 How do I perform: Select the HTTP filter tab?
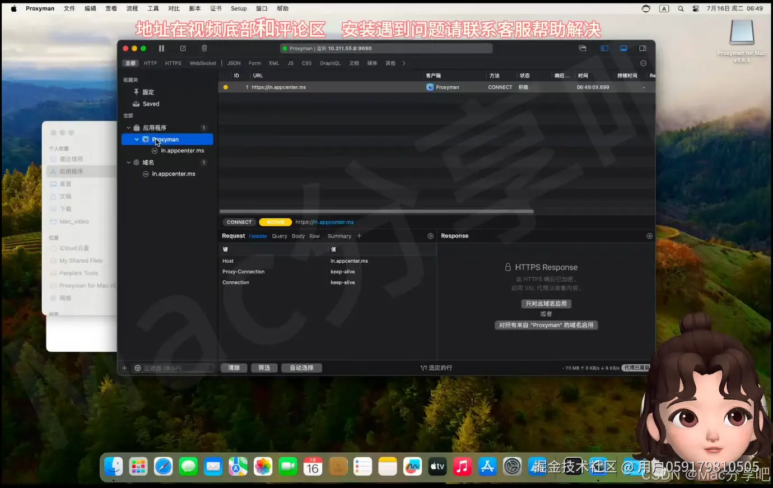[150, 63]
